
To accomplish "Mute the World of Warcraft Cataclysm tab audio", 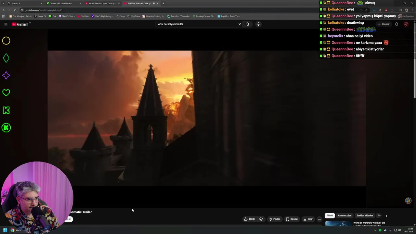I will point(154,3).
